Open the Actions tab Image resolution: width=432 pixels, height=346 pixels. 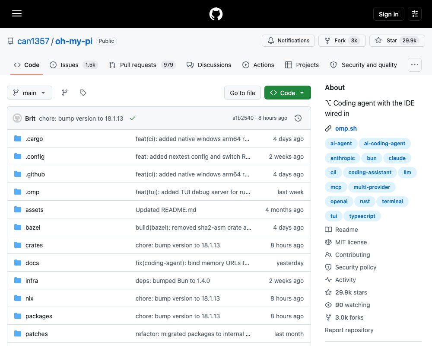(258, 65)
